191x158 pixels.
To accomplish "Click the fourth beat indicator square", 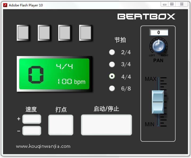I will 86,33.
